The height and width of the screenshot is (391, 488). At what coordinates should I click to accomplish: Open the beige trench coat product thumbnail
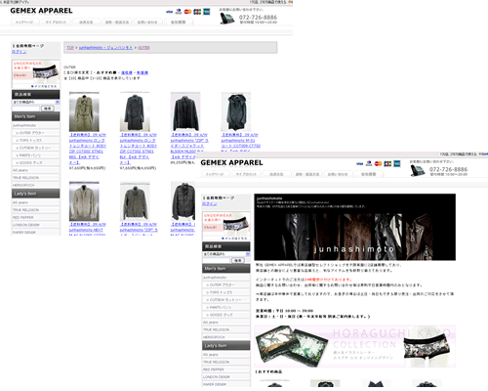84,111
